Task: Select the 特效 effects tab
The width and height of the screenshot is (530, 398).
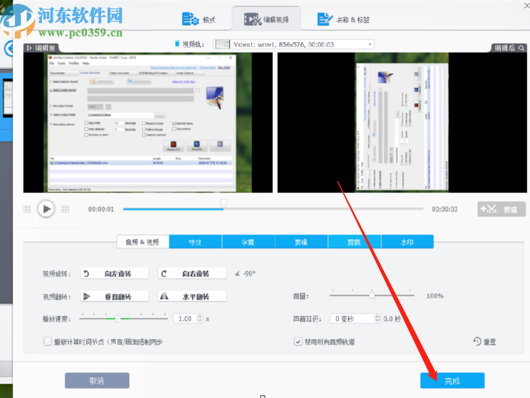Action: (x=195, y=242)
